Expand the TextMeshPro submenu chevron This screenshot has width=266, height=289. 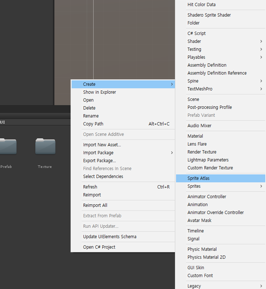pos(261,89)
